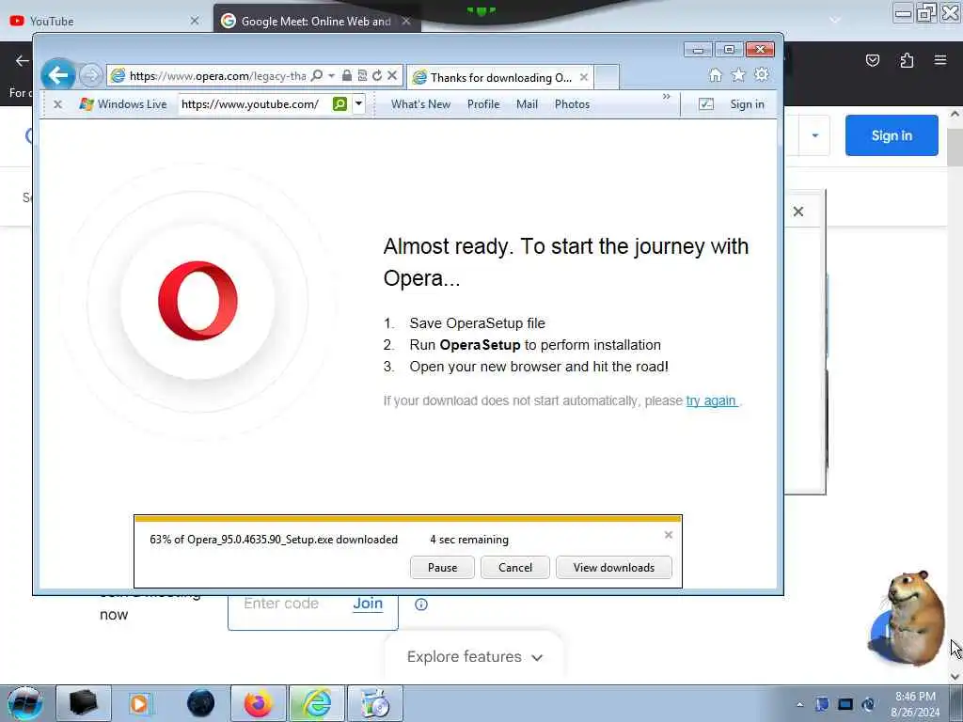The width and height of the screenshot is (963, 722).
Task: Click View downloads button
Action: pyautogui.click(x=613, y=567)
